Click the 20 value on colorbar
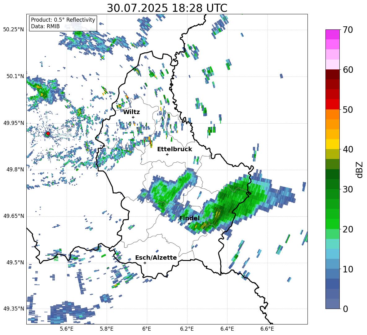The height and width of the screenshot is (335, 367). (348, 229)
